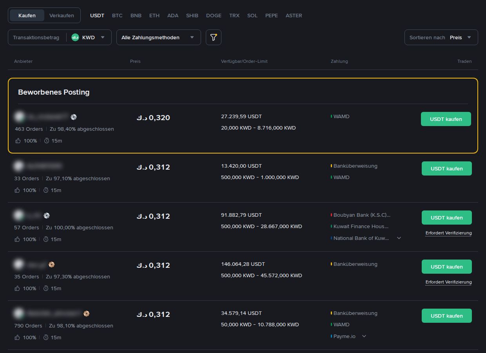Select the TRX coin tab
This screenshot has height=353, width=486.
(x=234, y=15)
